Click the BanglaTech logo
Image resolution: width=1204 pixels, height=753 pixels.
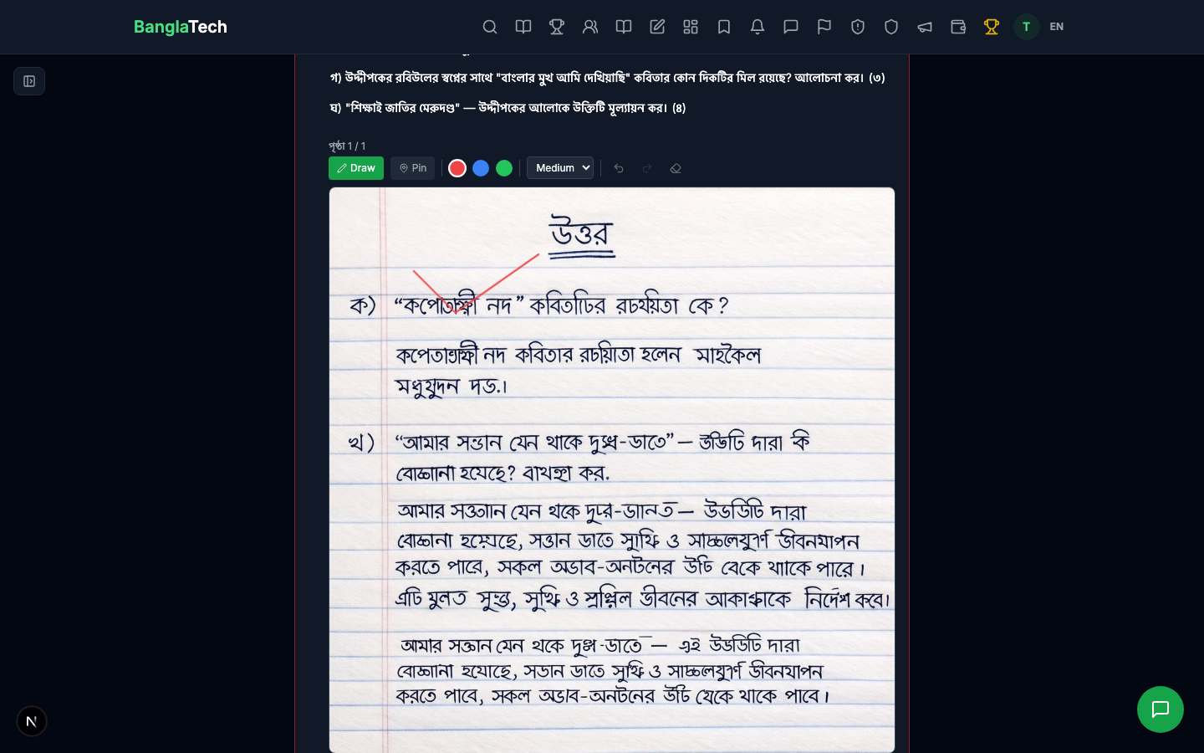(180, 27)
